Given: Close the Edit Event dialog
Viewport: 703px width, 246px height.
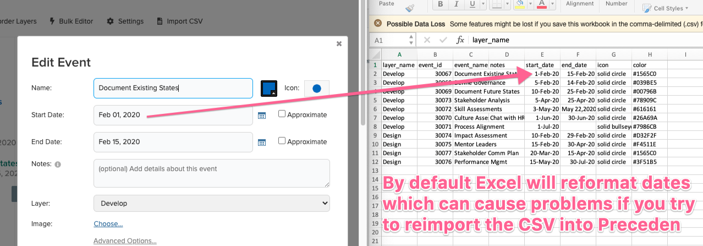Looking at the screenshot, I should (x=339, y=43).
